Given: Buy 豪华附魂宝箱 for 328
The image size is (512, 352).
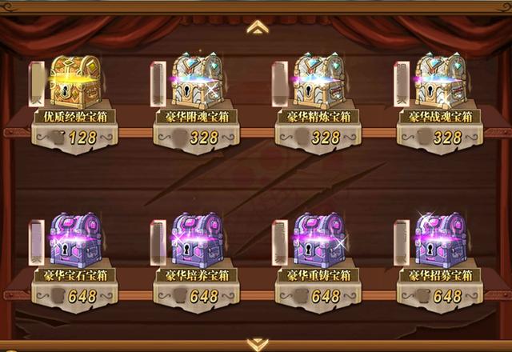Looking at the screenshot, I should point(197,138).
